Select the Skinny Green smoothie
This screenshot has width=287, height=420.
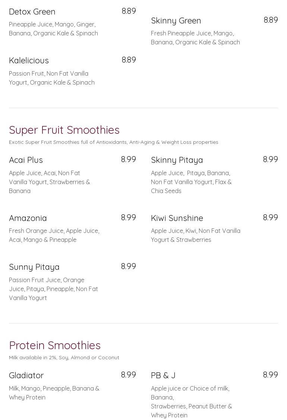[x=176, y=20]
